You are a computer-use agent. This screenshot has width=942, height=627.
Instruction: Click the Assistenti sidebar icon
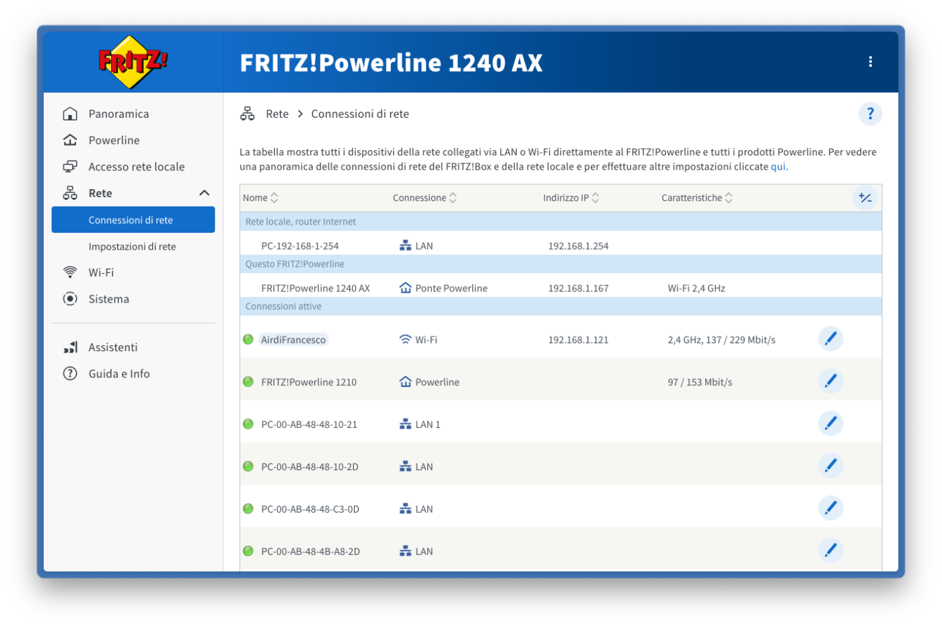[70, 347]
